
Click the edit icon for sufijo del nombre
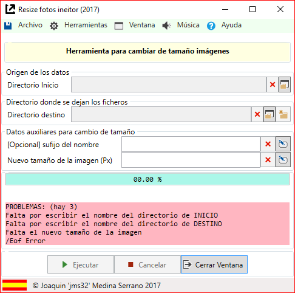coord(283,144)
